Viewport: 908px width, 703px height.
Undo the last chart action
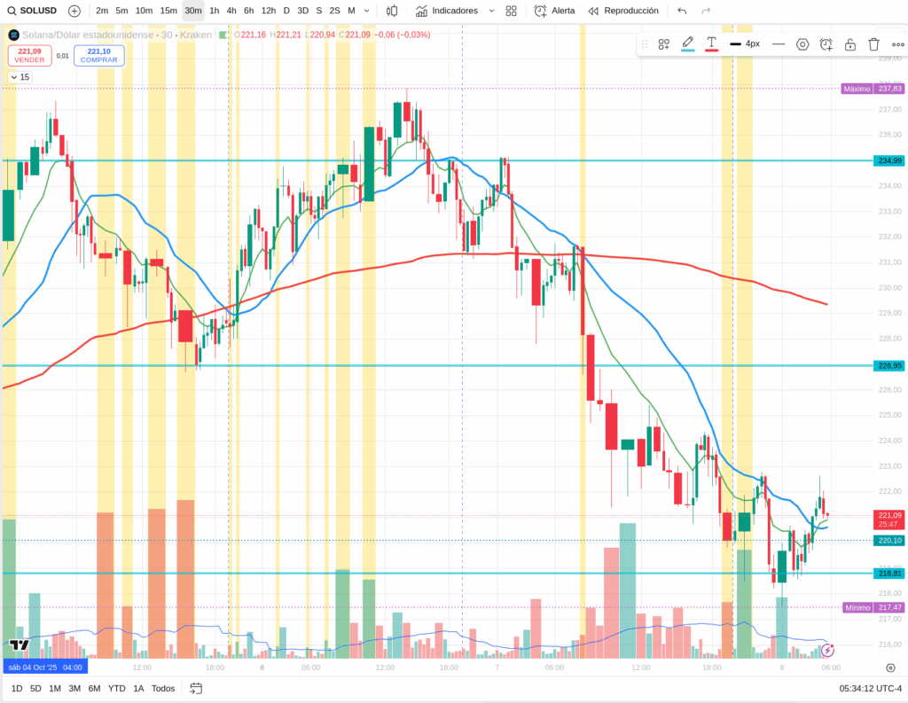click(x=681, y=11)
